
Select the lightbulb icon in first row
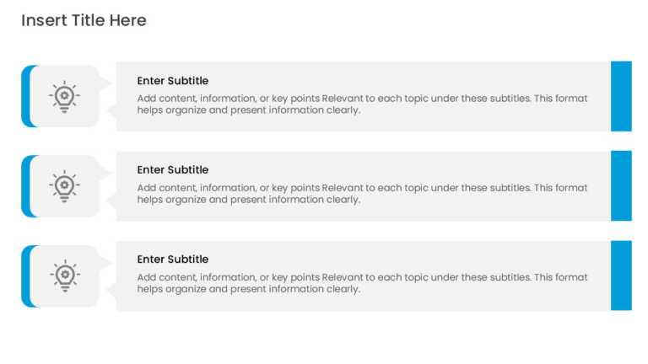pyautogui.click(x=64, y=97)
